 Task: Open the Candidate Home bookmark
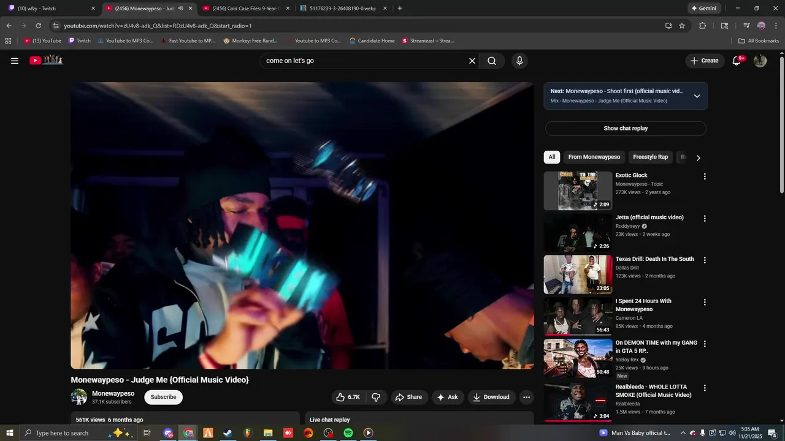point(372,41)
